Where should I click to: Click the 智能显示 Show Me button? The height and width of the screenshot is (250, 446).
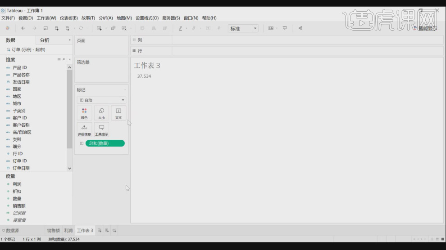pyautogui.click(x=426, y=28)
